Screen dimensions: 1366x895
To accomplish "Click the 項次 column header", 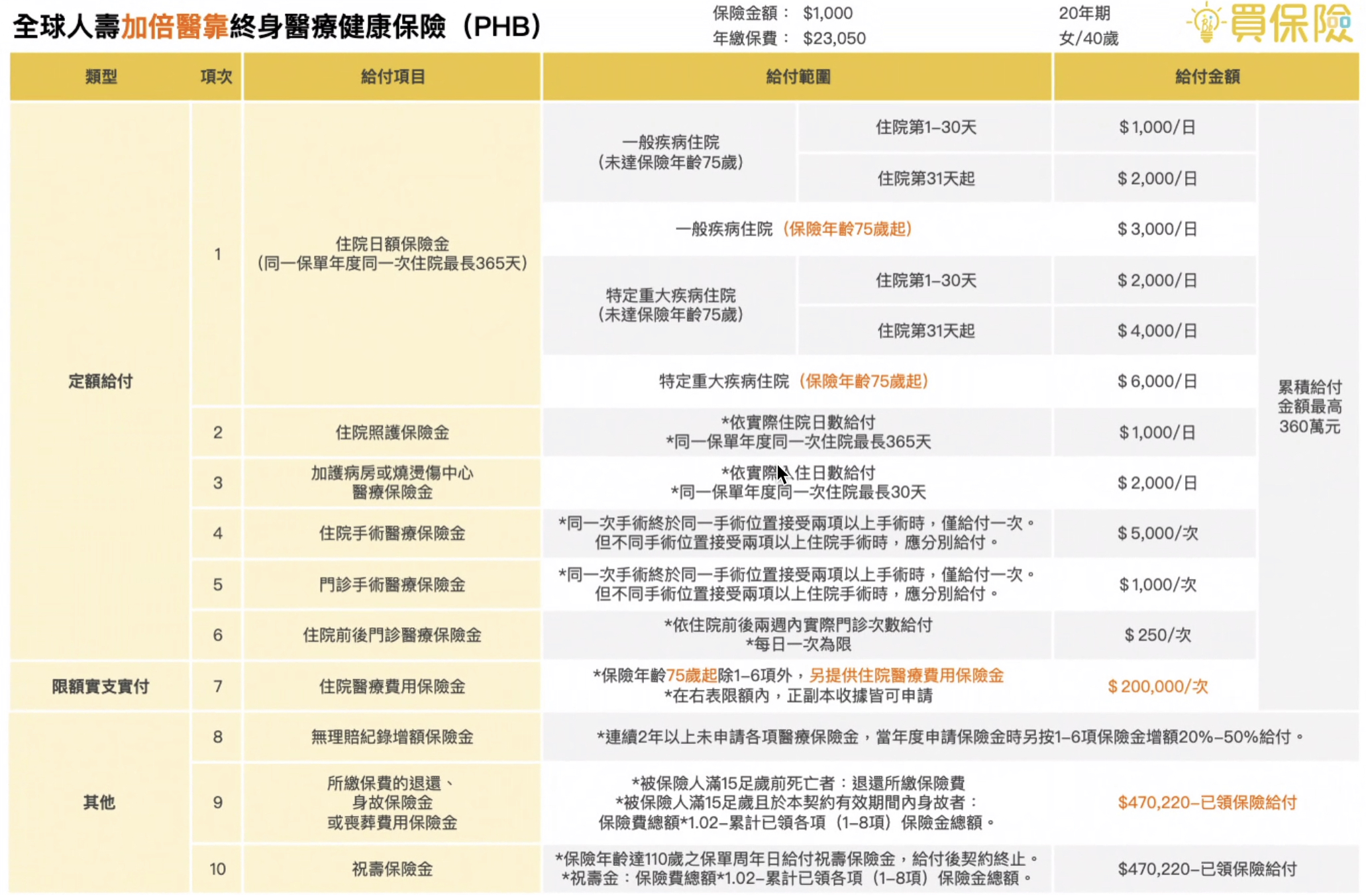I will [217, 77].
